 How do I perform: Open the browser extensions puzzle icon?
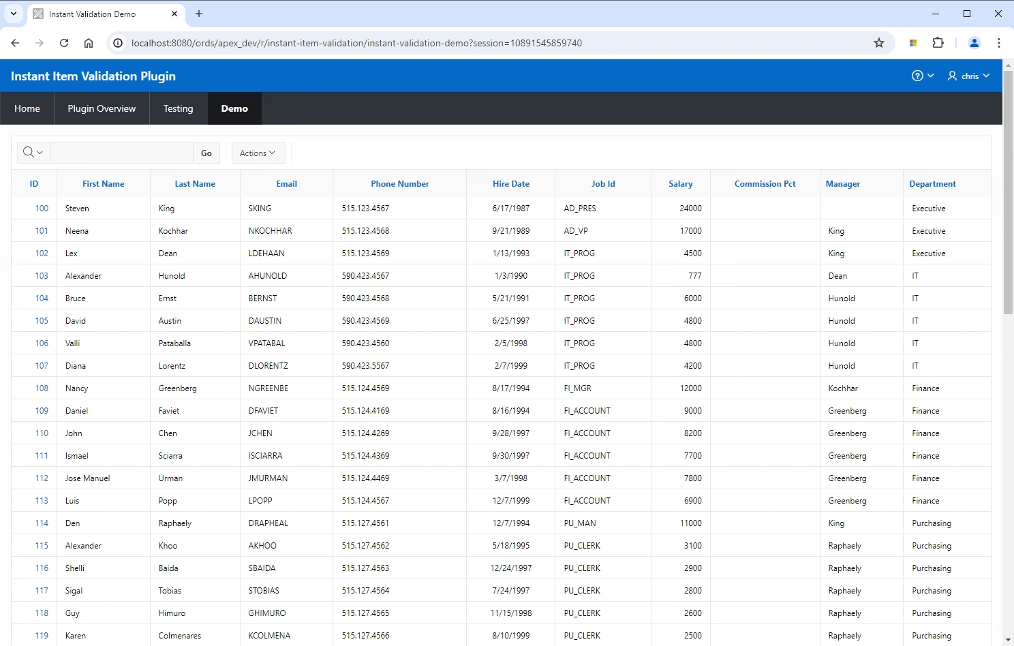coord(938,43)
